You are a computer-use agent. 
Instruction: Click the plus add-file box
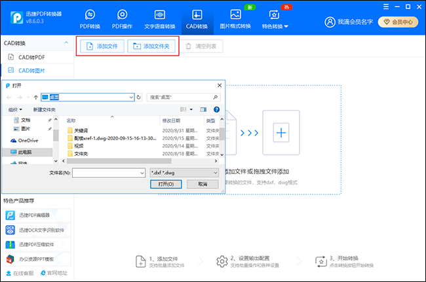pyautogui.click(x=281, y=133)
